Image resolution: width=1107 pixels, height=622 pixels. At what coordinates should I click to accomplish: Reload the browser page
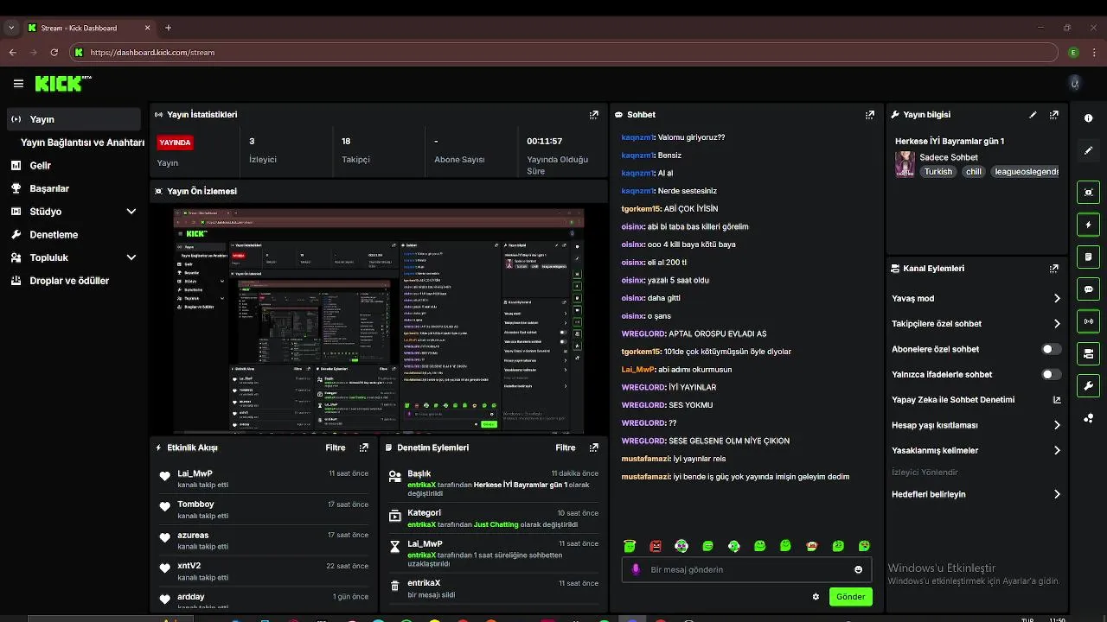[54, 53]
